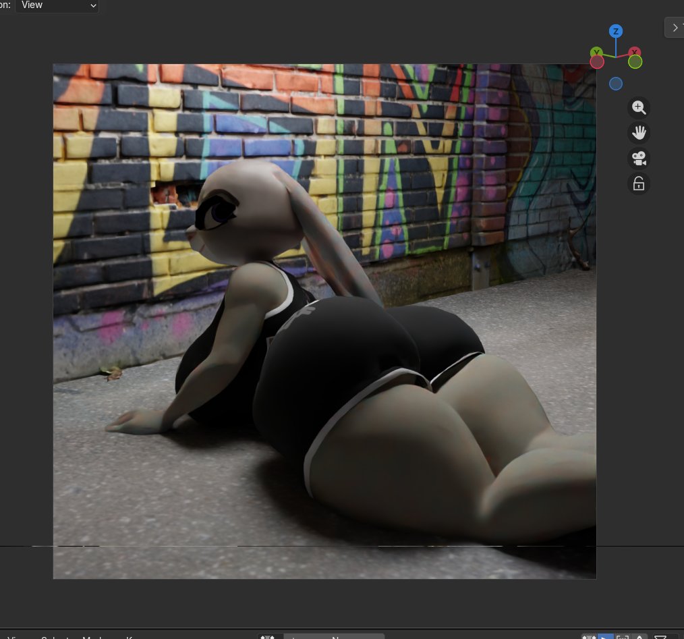Screen dimensions: 684x639
Task: Open the View dropdown at top left
Action: pyautogui.click(x=57, y=5)
